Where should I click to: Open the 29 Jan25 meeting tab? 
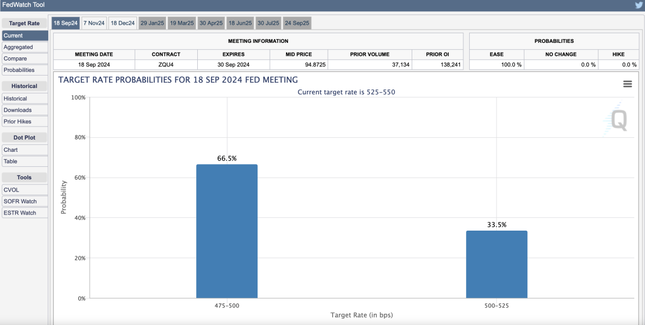click(x=152, y=23)
